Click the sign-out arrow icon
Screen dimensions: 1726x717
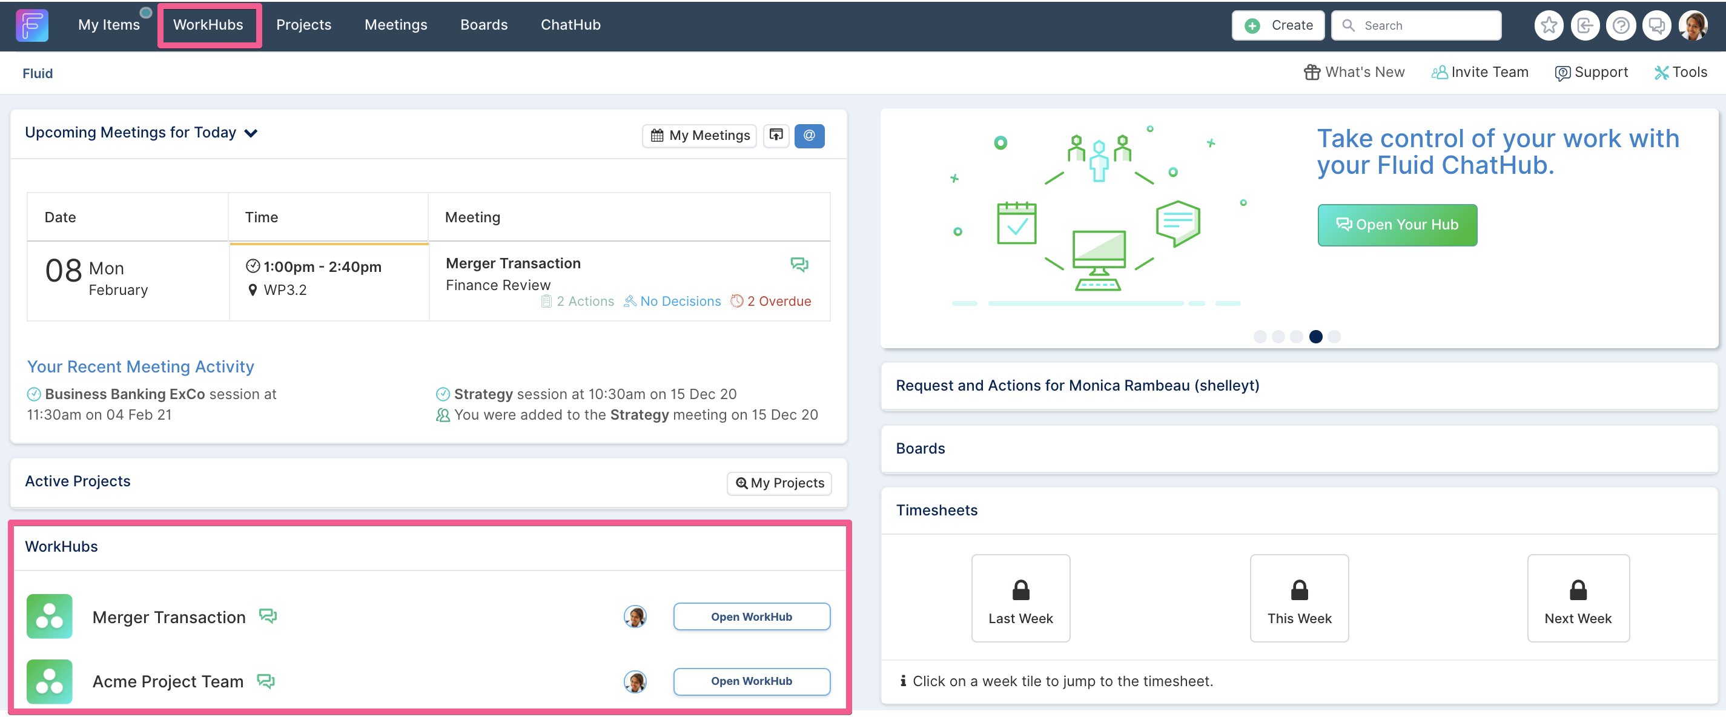click(1585, 25)
